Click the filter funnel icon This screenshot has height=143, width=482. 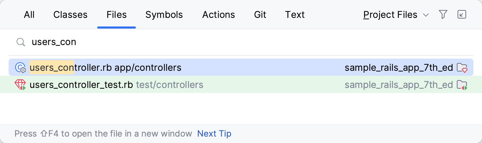pos(443,15)
